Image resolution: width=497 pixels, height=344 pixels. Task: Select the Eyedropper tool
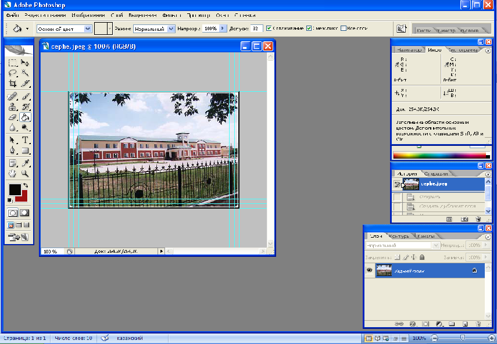tap(25, 163)
